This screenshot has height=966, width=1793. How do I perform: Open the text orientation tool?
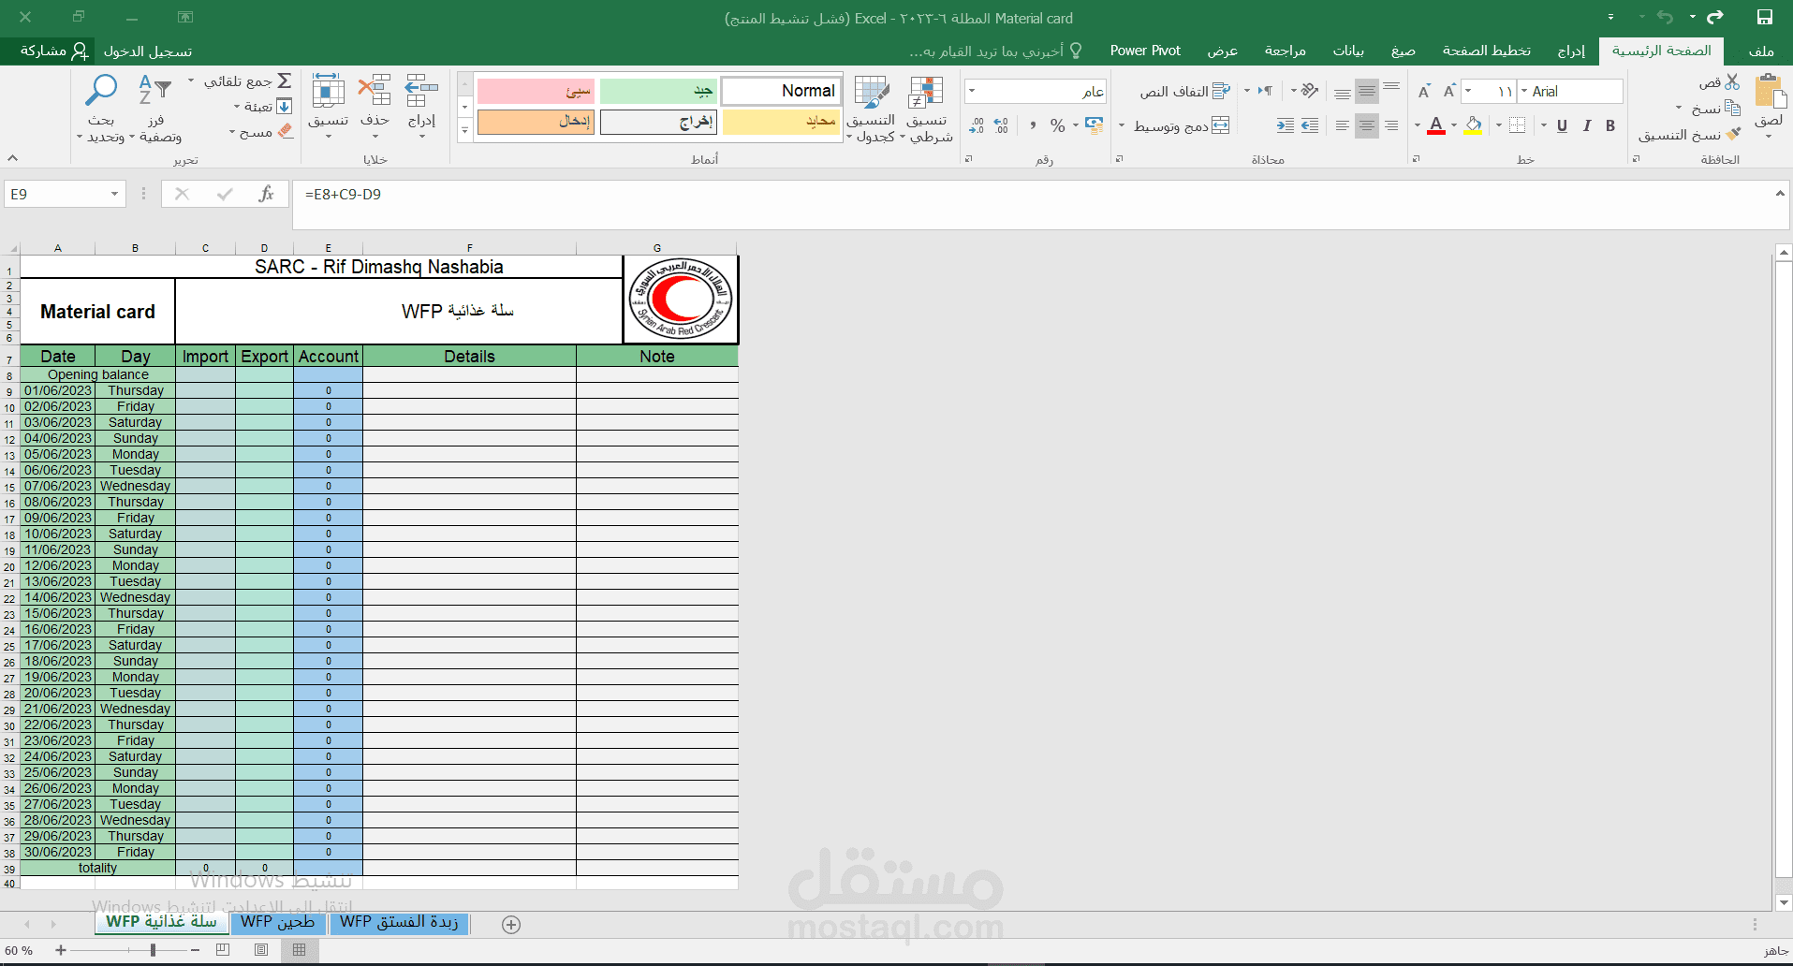1310,91
